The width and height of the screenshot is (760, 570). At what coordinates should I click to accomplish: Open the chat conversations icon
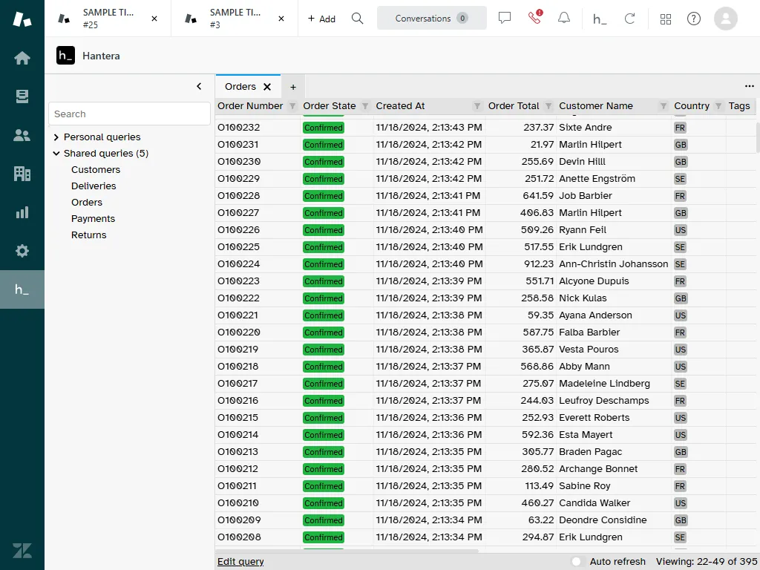(x=504, y=19)
